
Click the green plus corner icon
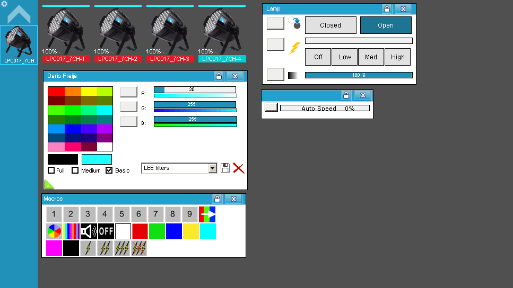pos(48,185)
